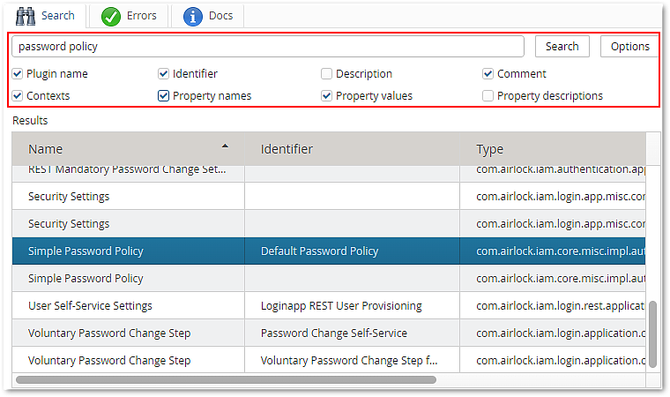Click the Name column sort arrow
This screenshot has width=670, height=397.
[x=225, y=146]
